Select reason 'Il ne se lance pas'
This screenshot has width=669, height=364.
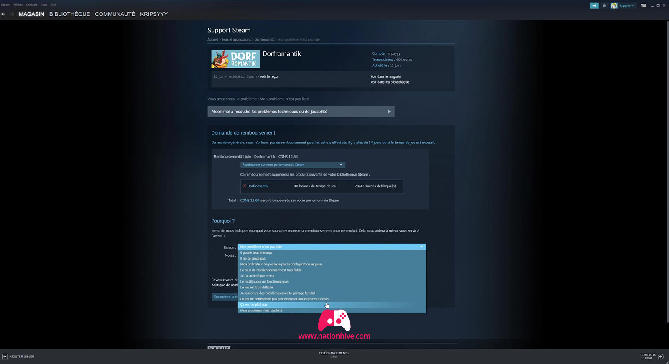tap(332, 258)
